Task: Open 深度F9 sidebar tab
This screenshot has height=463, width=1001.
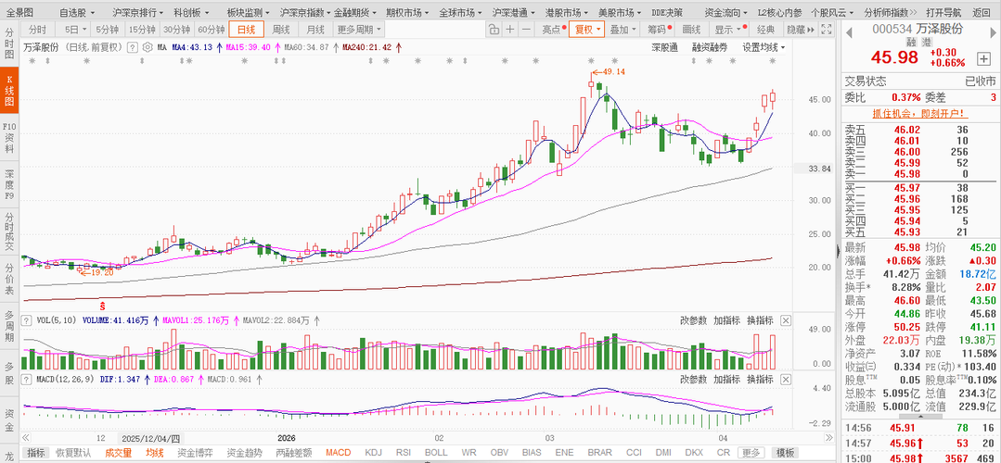Action: [x=9, y=184]
